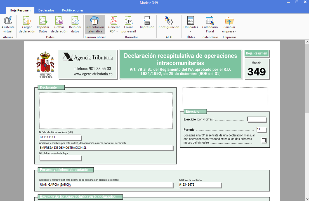Minimize the Modelo 349 window
The image size is (309, 201).
click(289, 3)
